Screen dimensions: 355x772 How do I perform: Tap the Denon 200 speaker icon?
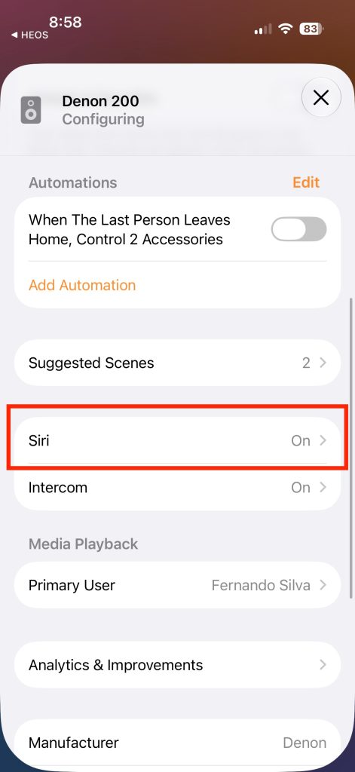[x=31, y=110]
